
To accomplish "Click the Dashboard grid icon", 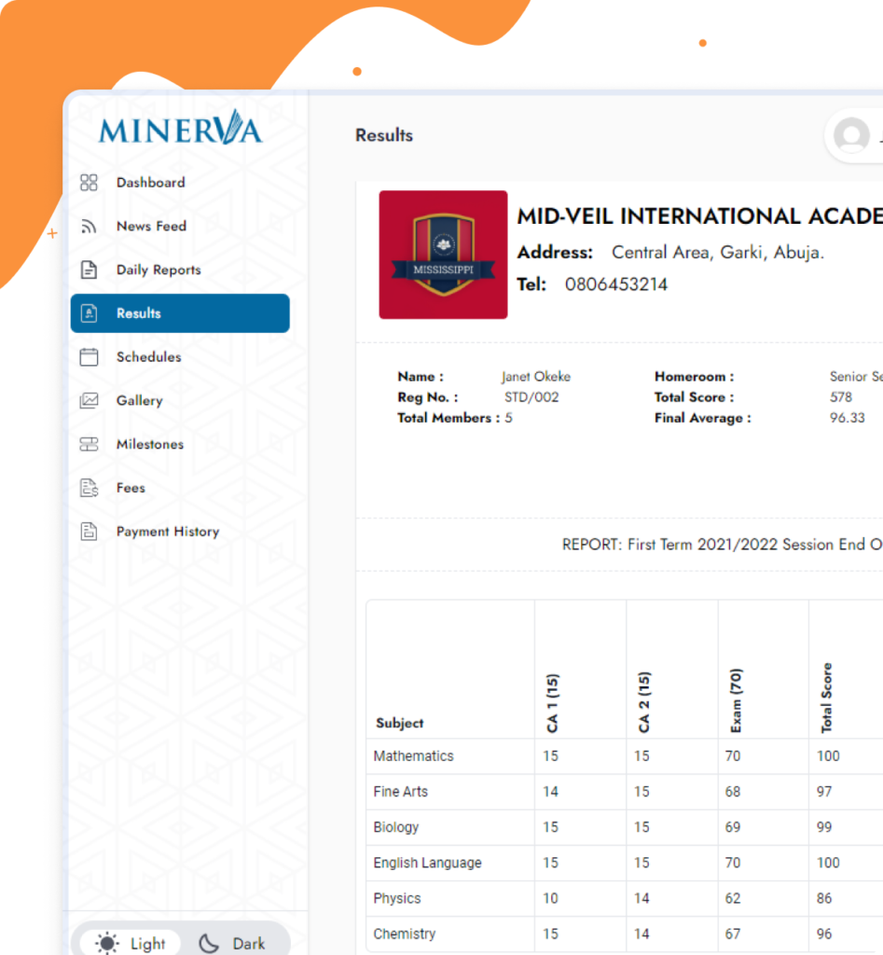I will tap(89, 183).
